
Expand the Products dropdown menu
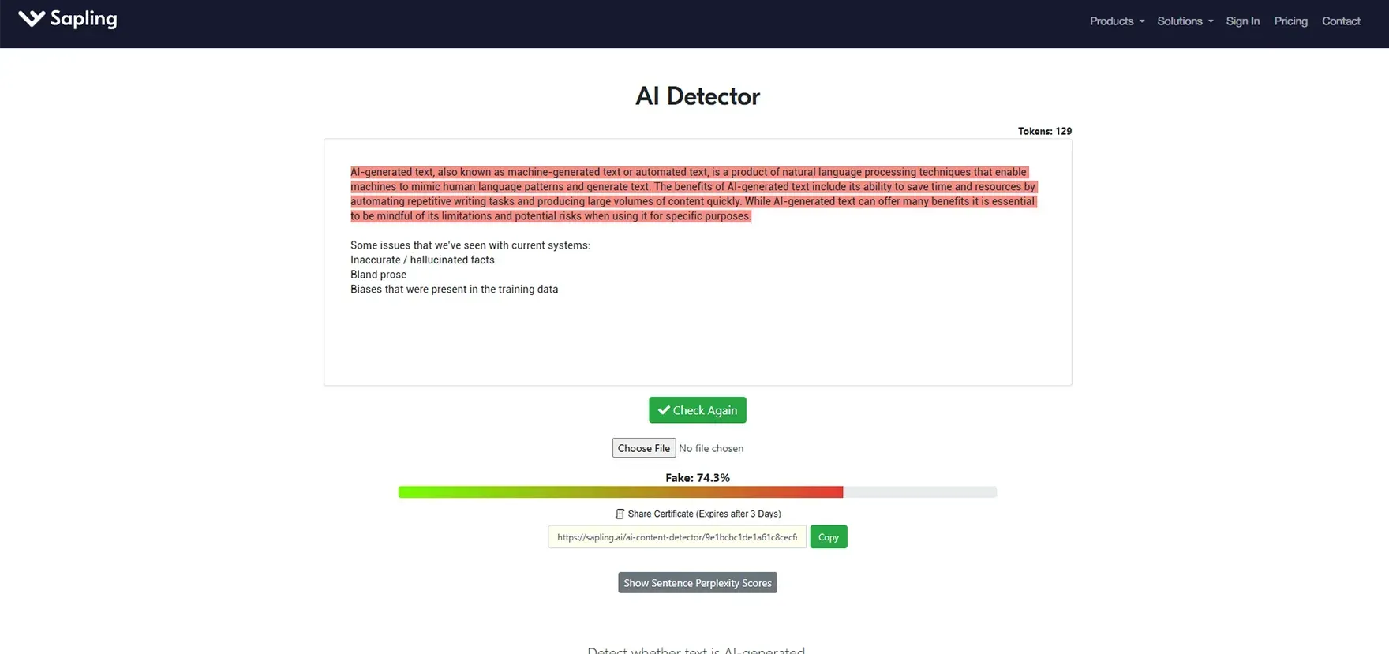pos(1116,21)
